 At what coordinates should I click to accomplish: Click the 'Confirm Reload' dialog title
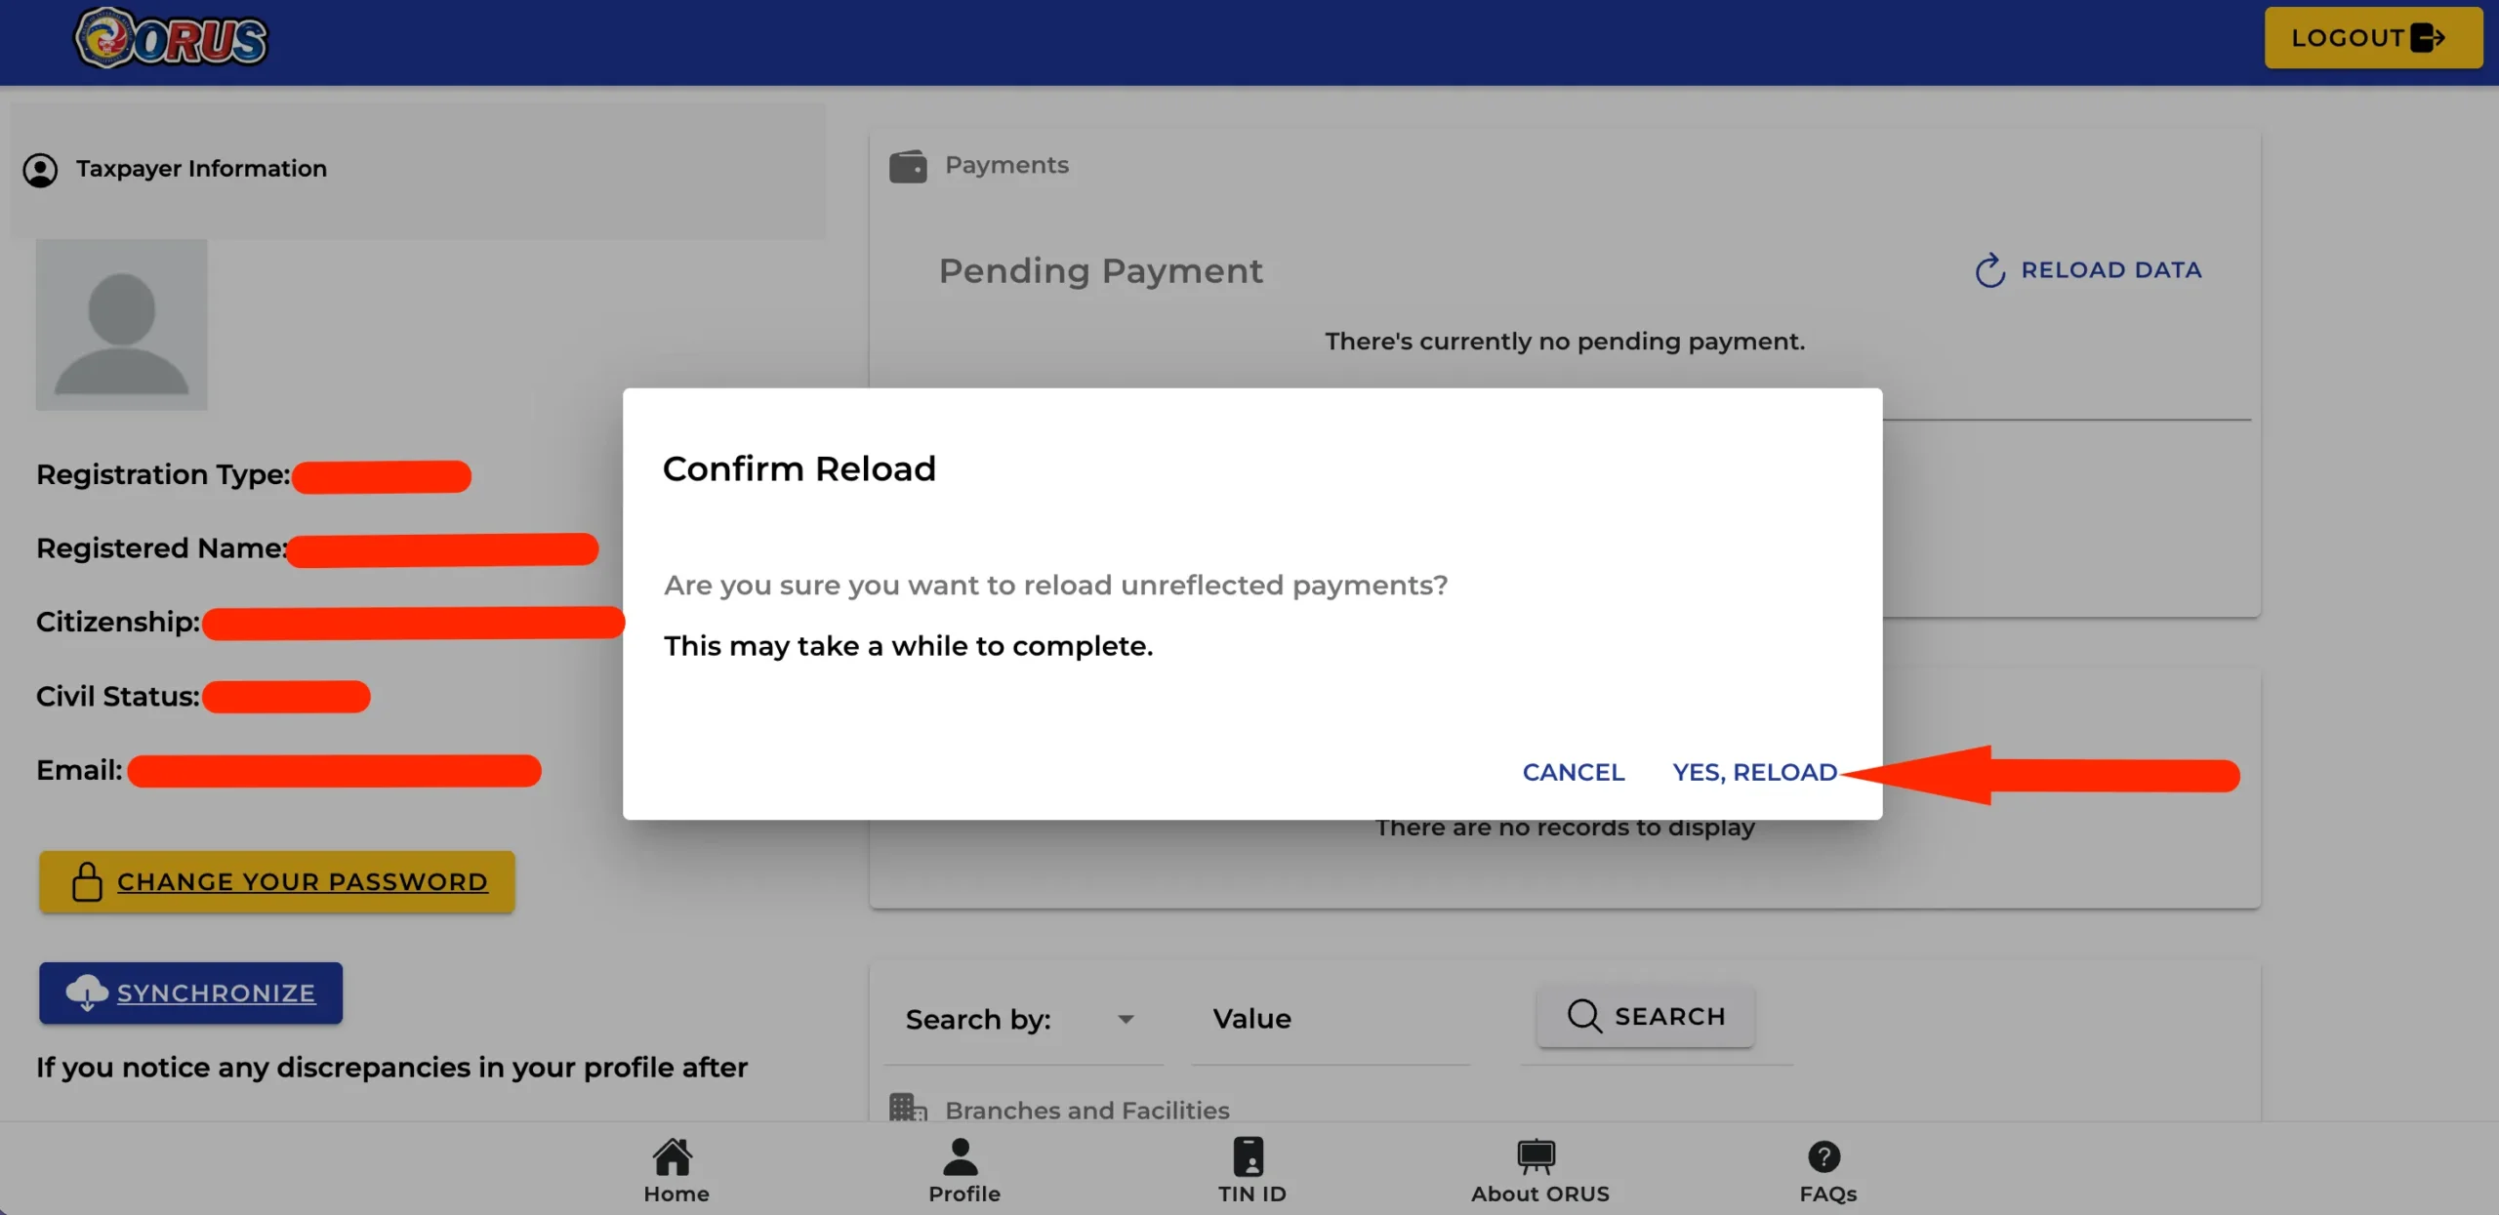coord(799,469)
